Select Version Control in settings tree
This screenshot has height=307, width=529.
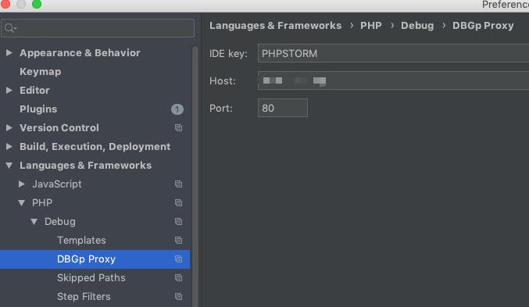(x=59, y=127)
